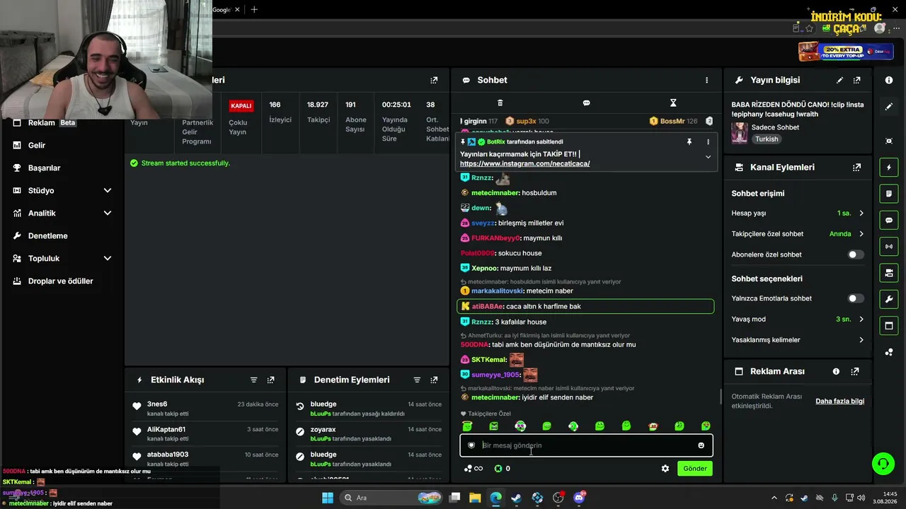Click the info icon in right rail

pos(889,80)
